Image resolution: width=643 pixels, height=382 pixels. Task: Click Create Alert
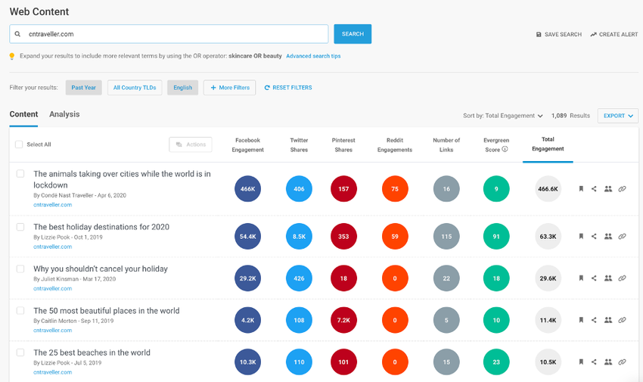(614, 35)
